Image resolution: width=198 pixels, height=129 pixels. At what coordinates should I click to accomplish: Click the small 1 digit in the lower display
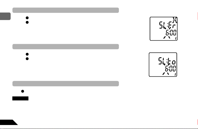point(175,75)
